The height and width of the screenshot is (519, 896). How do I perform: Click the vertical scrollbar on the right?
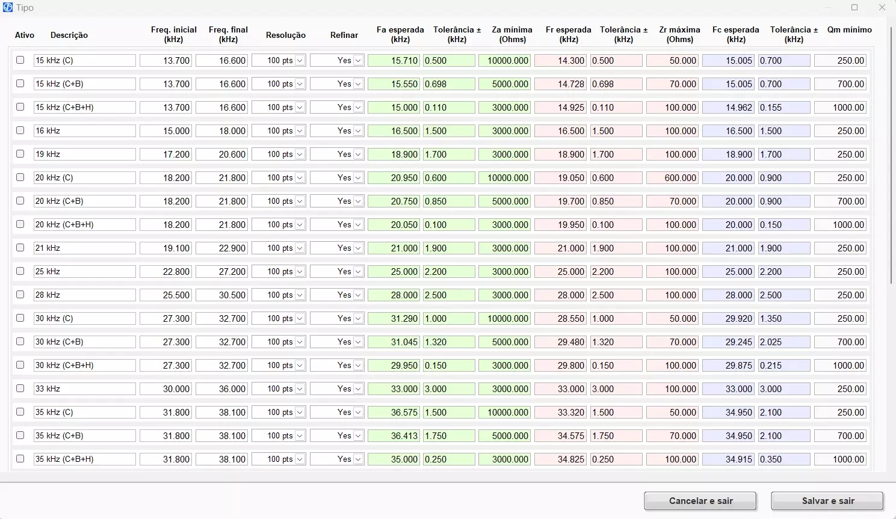[891, 156]
